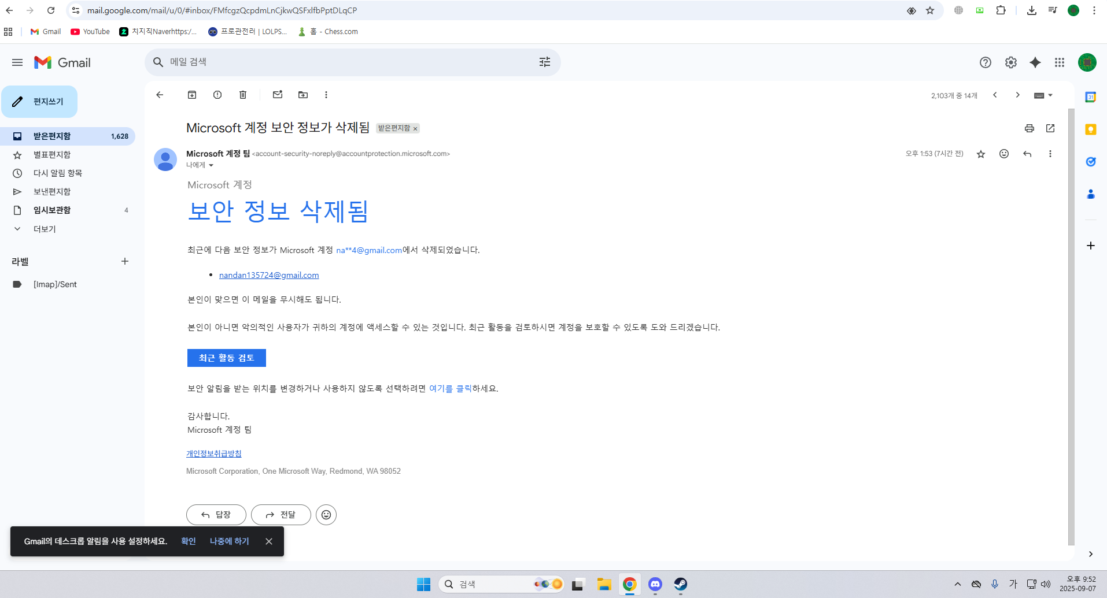Open Contacts side panel

coord(1091,194)
